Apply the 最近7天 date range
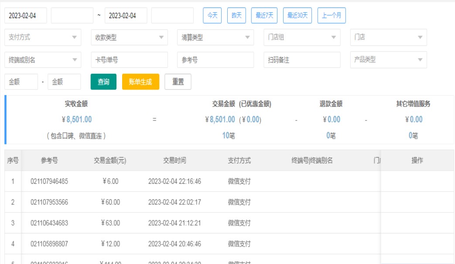455x264 pixels. click(264, 15)
